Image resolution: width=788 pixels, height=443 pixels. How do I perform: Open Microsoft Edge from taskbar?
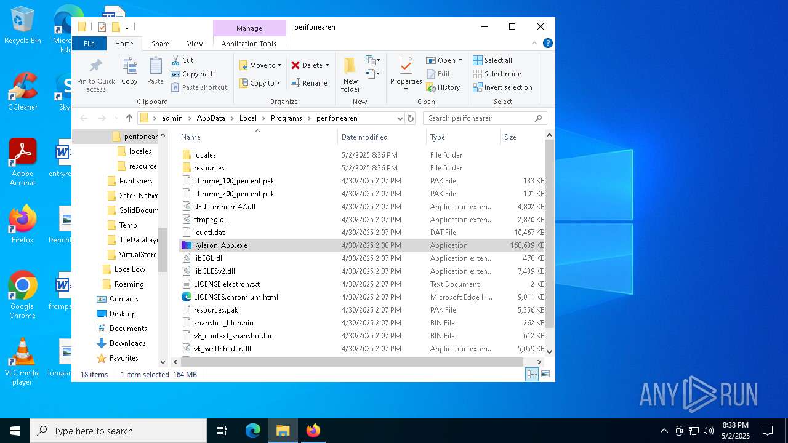(253, 431)
